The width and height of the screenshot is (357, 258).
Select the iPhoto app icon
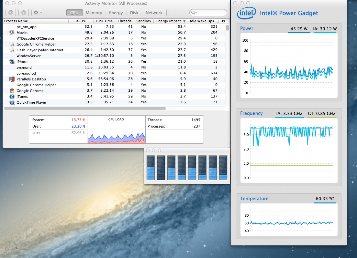coord(12,62)
